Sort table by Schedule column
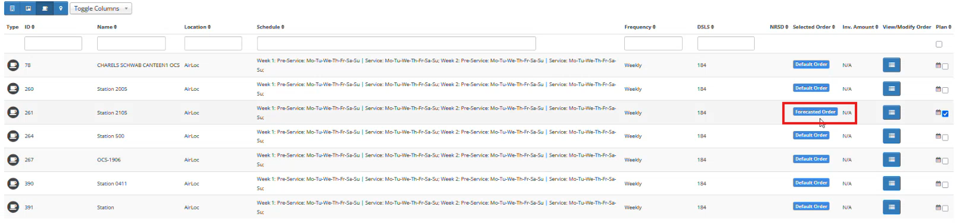The image size is (959, 223). pos(270,27)
